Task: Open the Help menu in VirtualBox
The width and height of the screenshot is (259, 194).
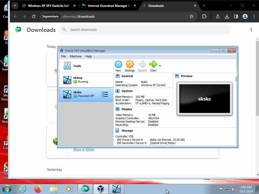Action: pos(89,56)
